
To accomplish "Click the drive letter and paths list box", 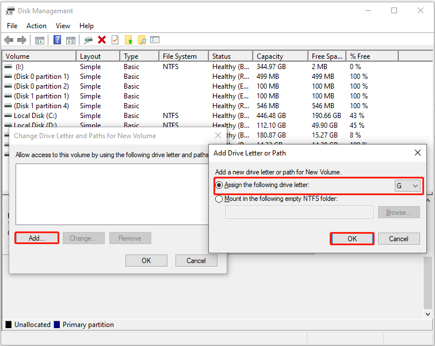I will [x=112, y=194].
